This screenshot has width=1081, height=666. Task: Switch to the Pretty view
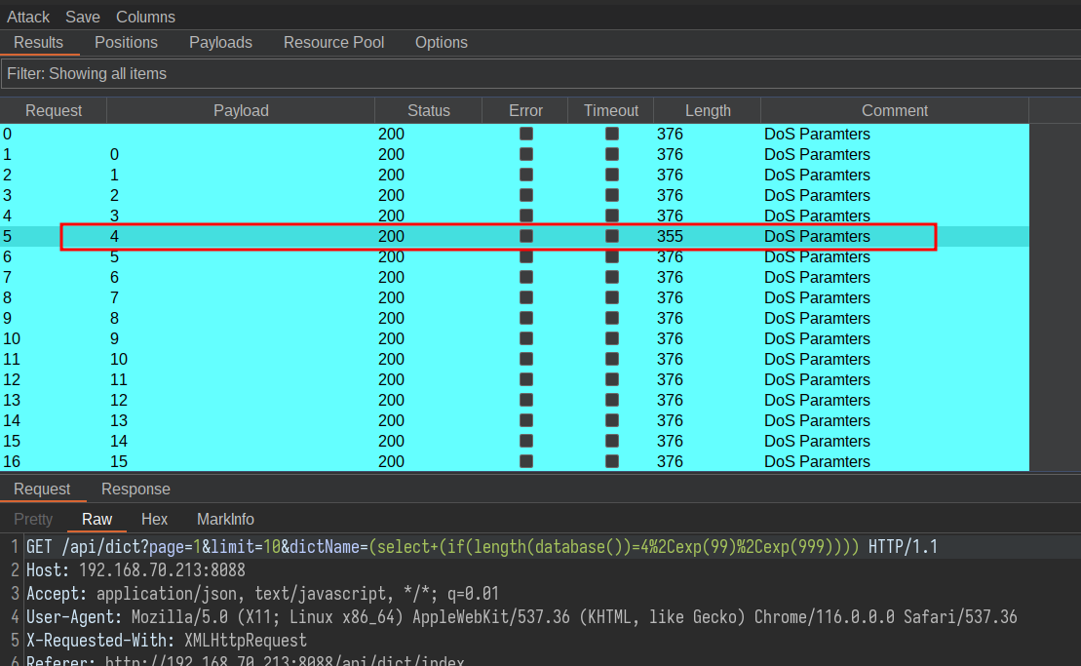point(33,519)
